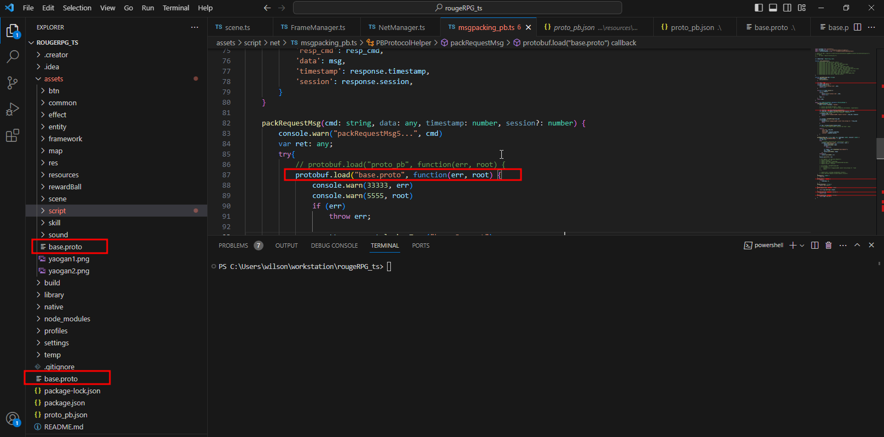Viewport: 884px width, 437px height.
Task: Toggle secondary side bar visibility
Action: 787,8
